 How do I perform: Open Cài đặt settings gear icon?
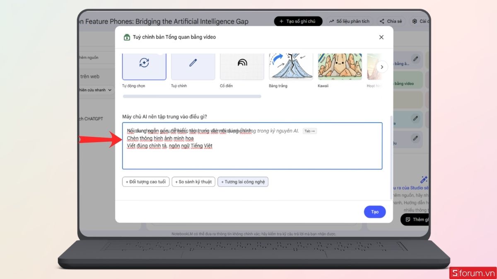click(x=414, y=21)
